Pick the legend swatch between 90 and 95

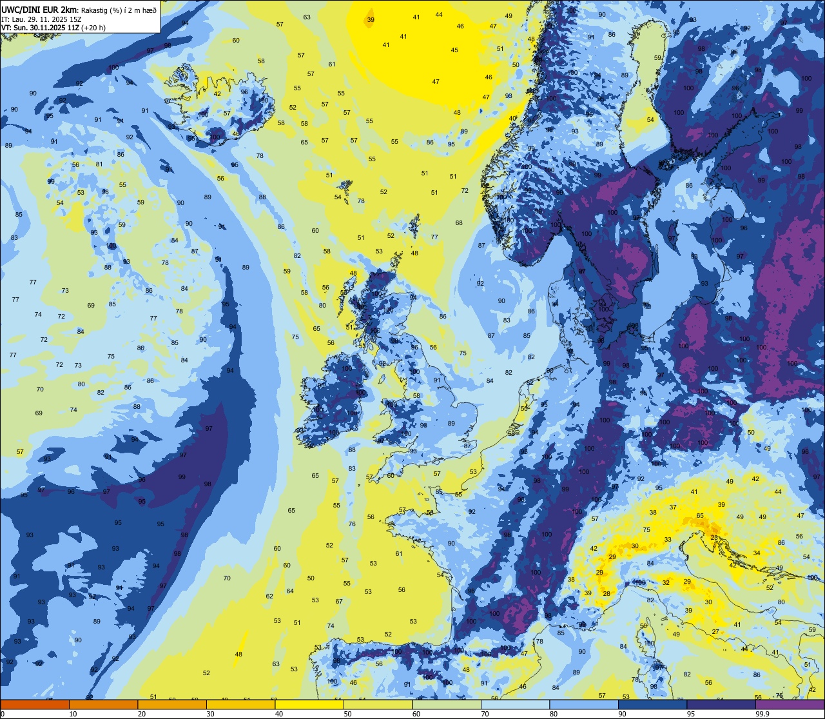[x=652, y=704]
